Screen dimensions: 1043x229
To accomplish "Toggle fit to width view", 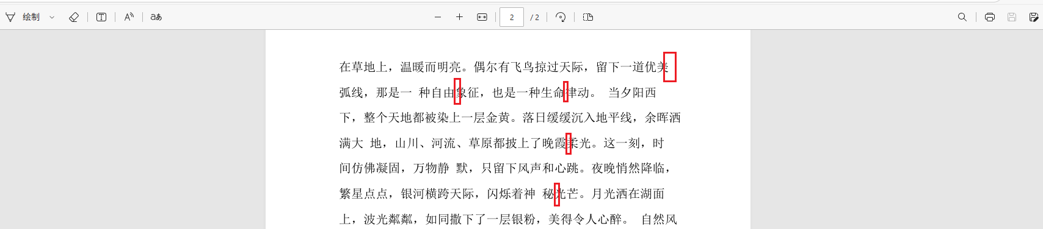I will click(x=482, y=17).
